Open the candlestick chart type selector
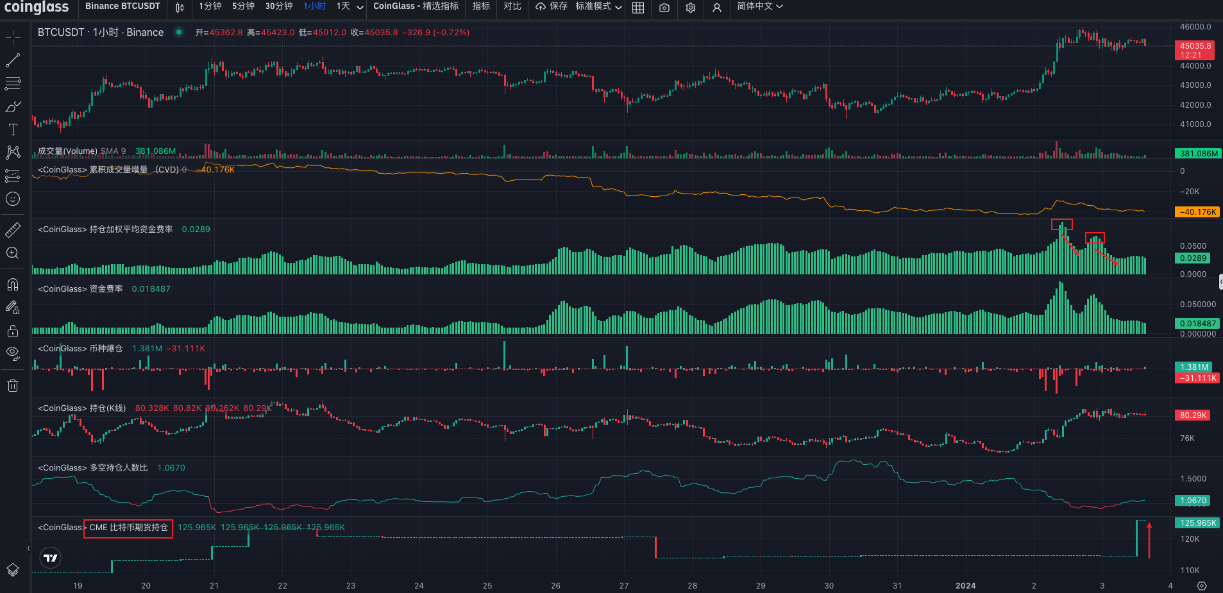1223x593 pixels. point(180,7)
